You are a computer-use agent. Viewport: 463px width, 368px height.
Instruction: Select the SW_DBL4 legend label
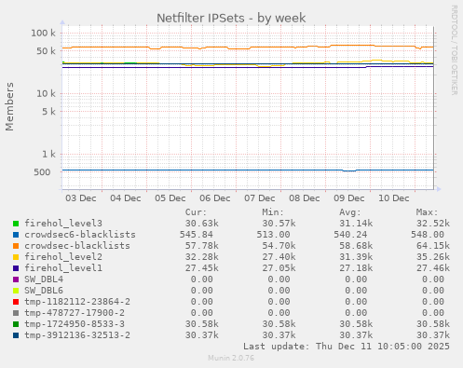[44, 279]
